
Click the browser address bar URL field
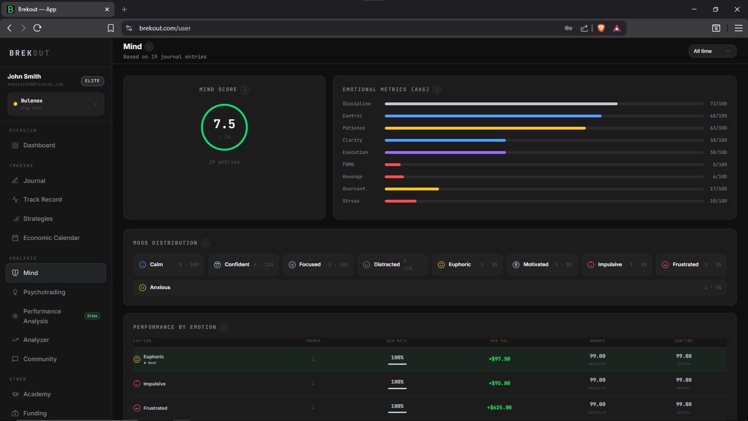coord(346,28)
